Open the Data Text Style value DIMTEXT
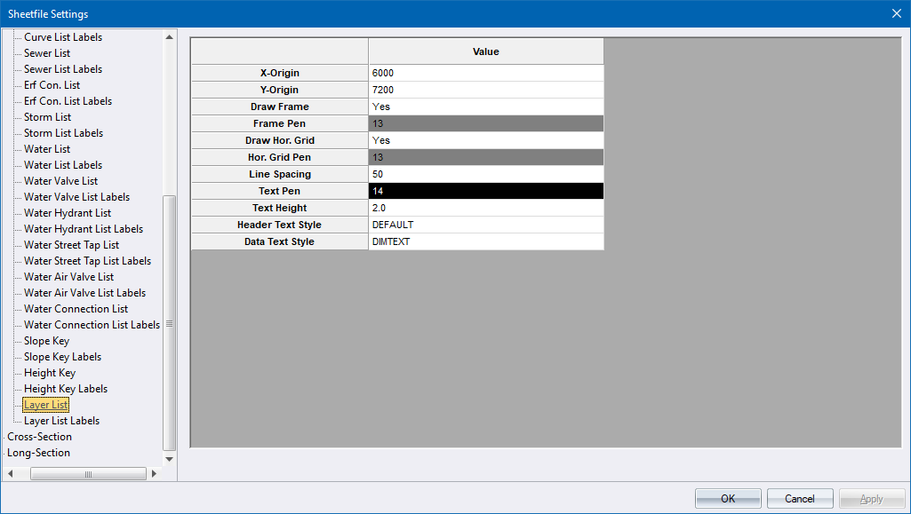Viewport: 911px width, 514px height. (x=485, y=241)
